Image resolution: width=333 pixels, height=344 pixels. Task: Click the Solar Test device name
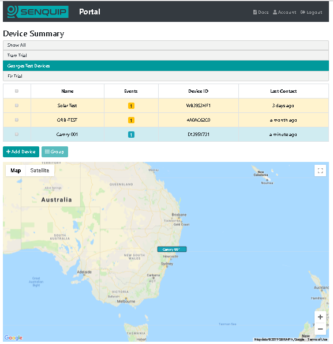[x=67, y=105]
